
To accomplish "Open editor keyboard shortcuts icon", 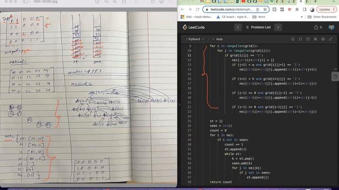I will (316, 39).
